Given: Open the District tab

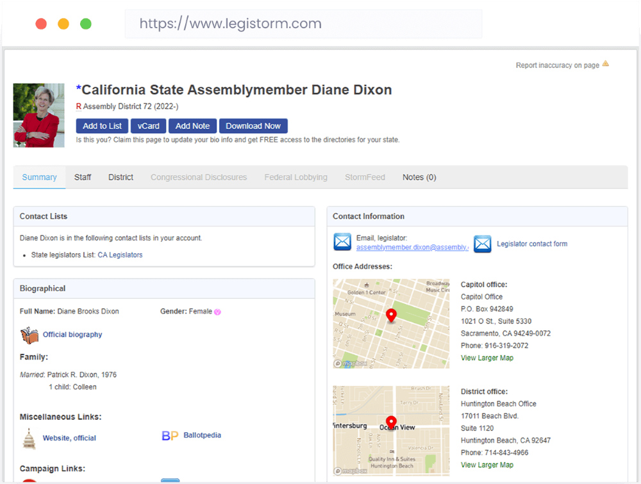Looking at the screenshot, I should tap(121, 177).
